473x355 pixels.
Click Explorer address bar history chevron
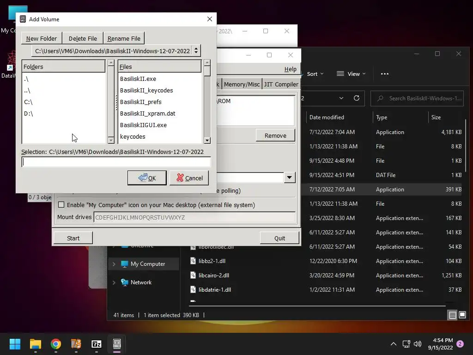click(x=341, y=98)
